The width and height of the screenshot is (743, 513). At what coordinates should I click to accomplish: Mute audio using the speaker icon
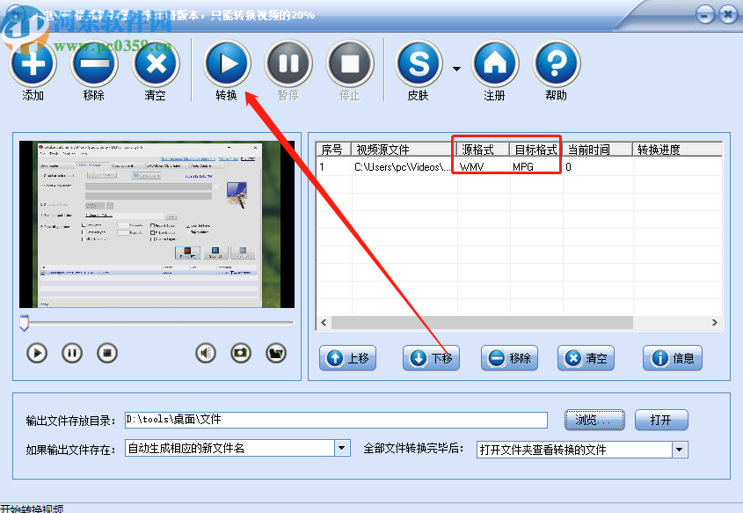click(x=205, y=353)
